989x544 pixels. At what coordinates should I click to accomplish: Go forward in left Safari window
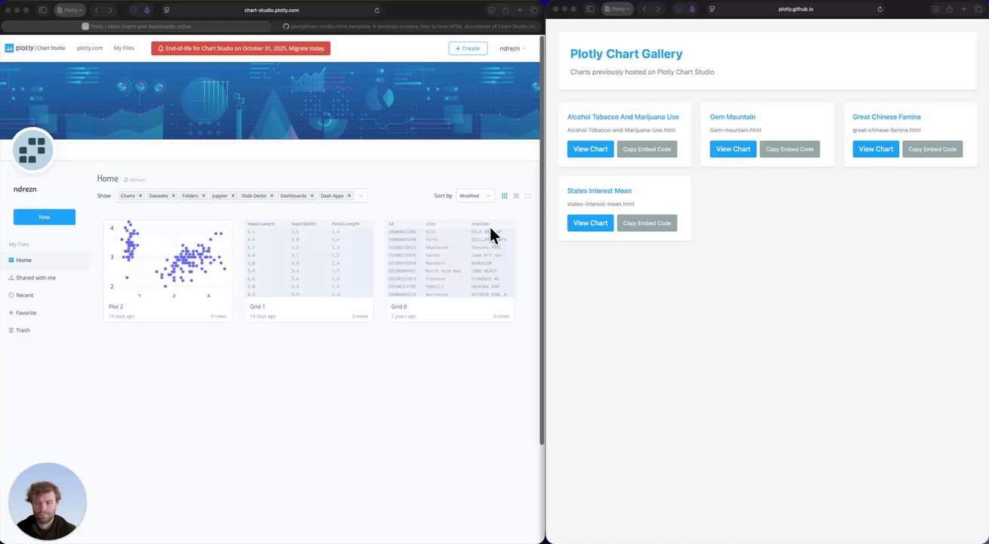click(x=110, y=10)
